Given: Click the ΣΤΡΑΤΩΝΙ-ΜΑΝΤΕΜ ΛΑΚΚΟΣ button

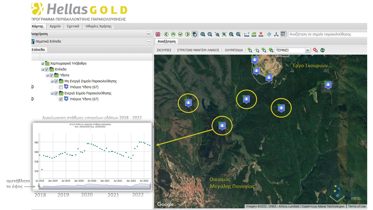Looking at the screenshot, I should tap(198, 50).
